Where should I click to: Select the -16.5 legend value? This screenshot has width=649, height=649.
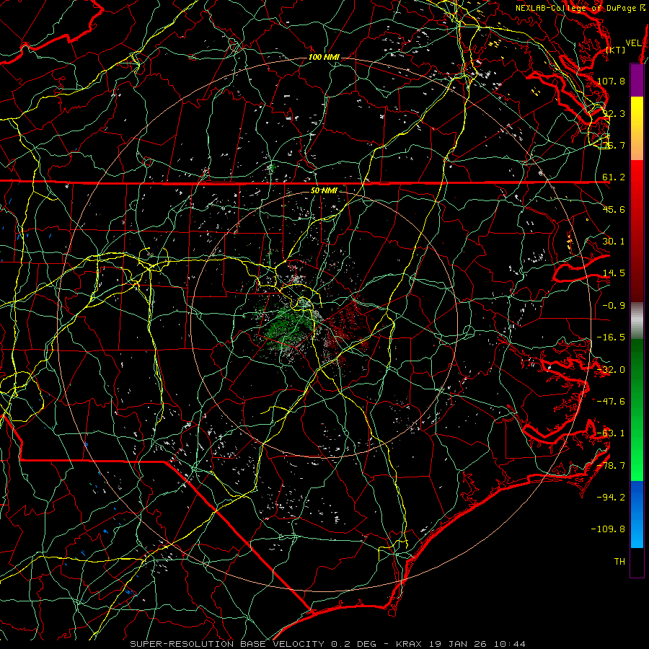(x=611, y=337)
